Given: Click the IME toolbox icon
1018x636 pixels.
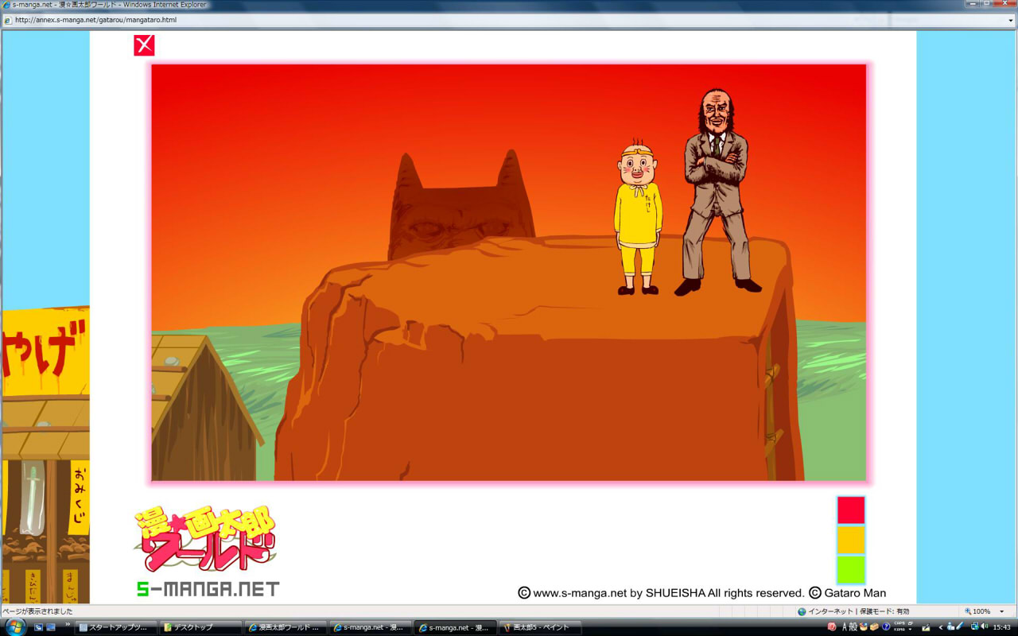Looking at the screenshot, I should point(874,626).
